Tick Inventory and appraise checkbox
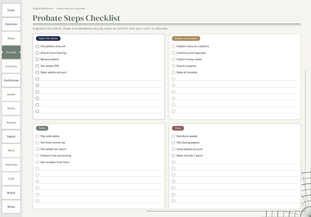The height and width of the screenshot is (217, 311). point(174,53)
